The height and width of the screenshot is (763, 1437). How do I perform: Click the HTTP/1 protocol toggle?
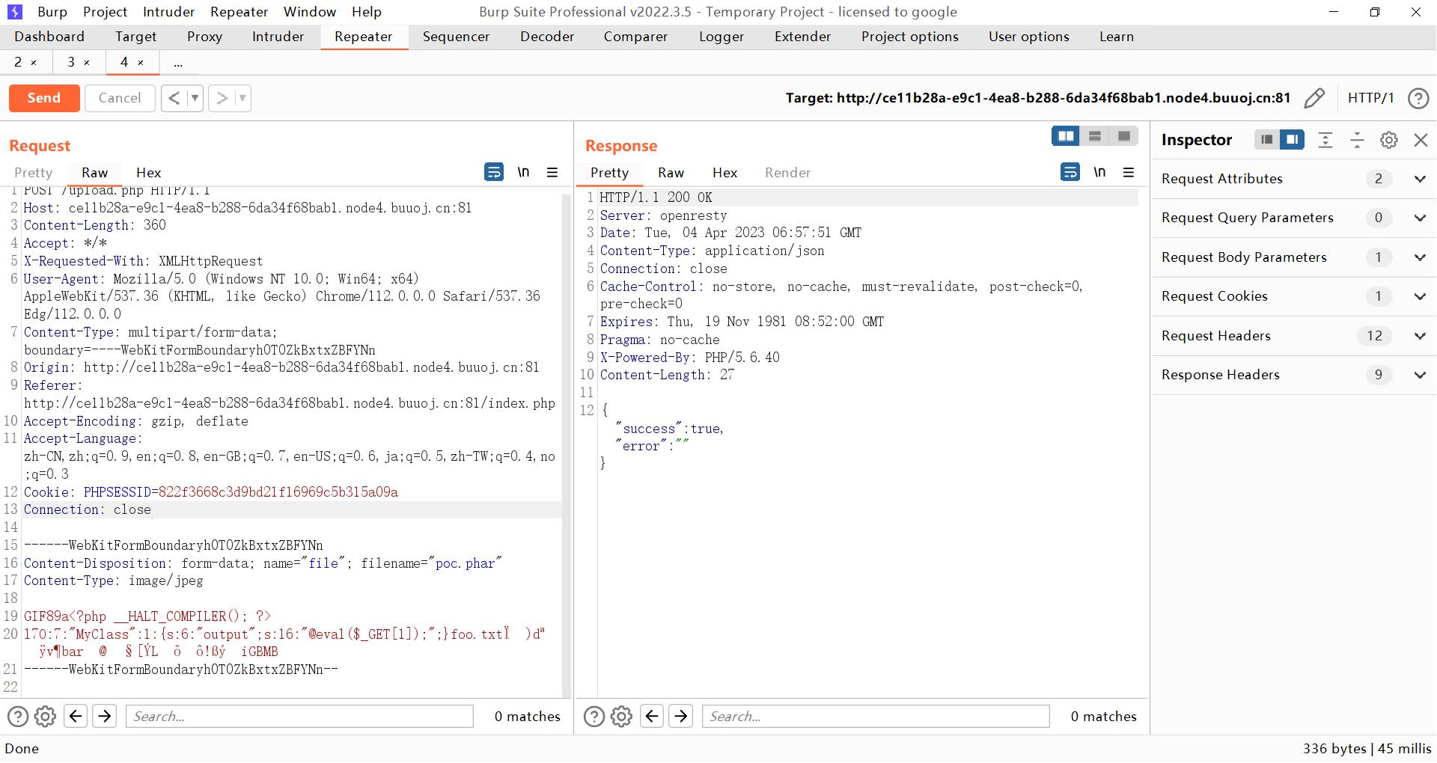point(1370,98)
